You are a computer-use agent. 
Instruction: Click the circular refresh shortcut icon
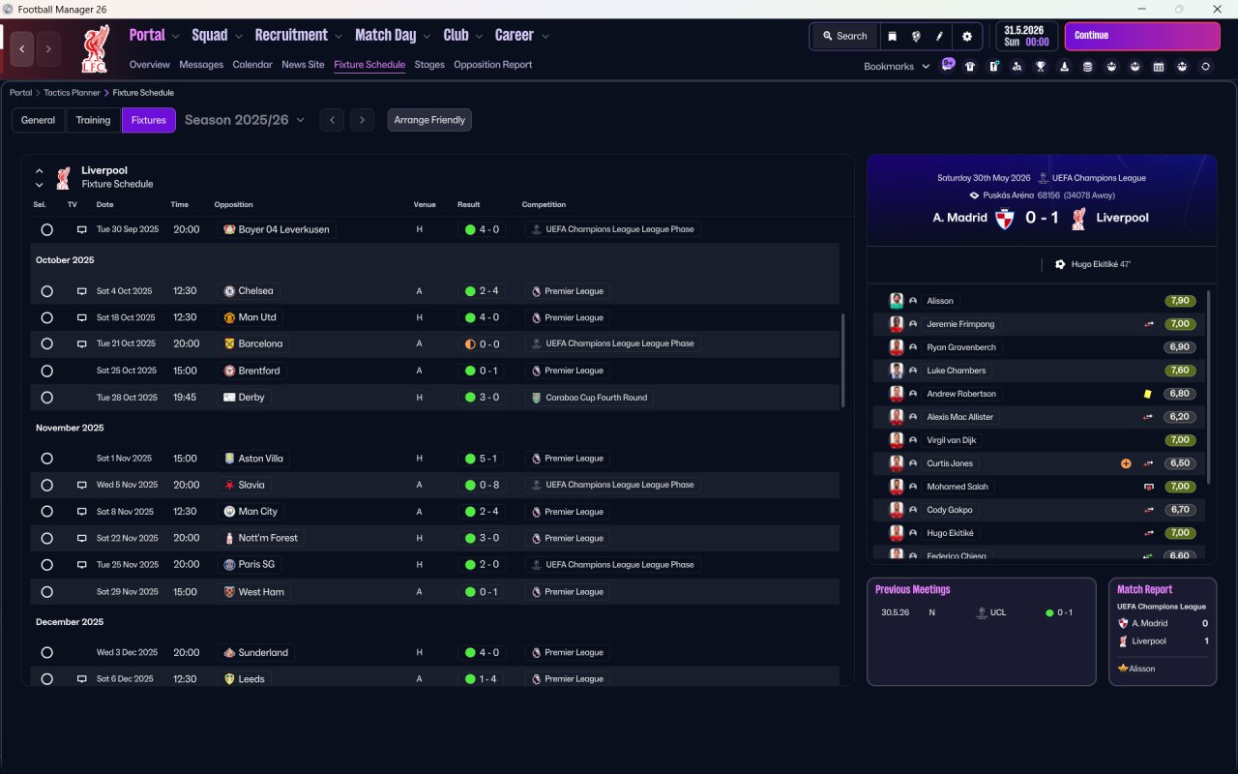1205,67
